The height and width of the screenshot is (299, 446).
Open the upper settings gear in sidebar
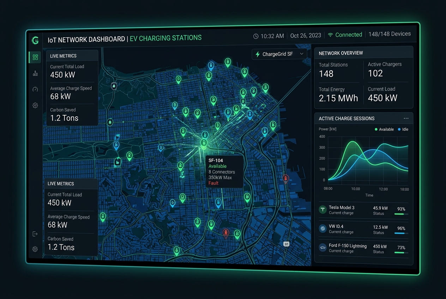35,105
